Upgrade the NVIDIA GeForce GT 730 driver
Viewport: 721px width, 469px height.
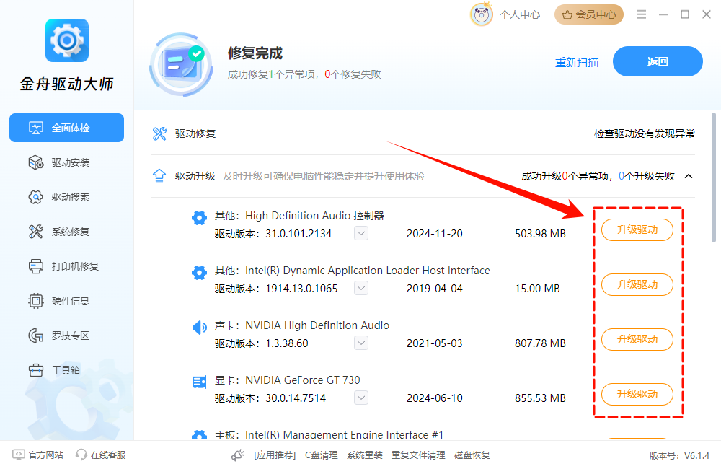click(x=637, y=394)
